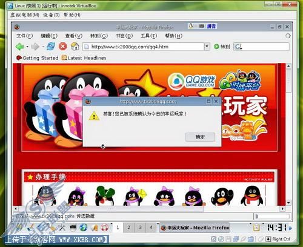Click the green Back arrow in Firefox
The image size is (303, 247).
tap(19, 47)
